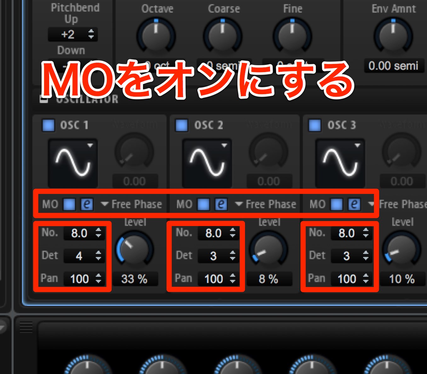Click OSC 1 Det value 4
The width and height of the screenshot is (427, 374).
tap(79, 256)
